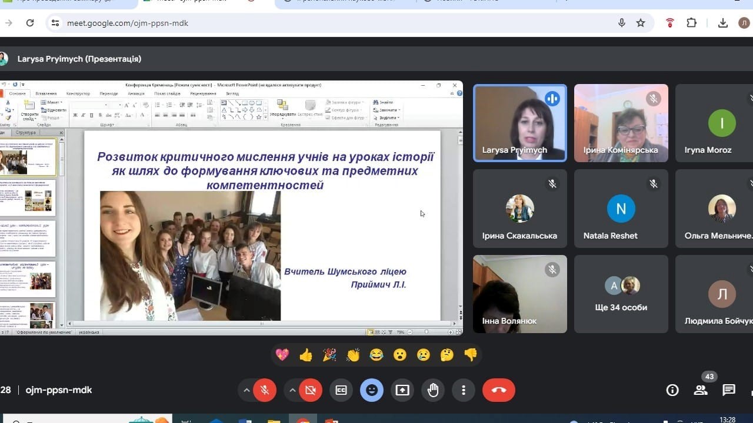Open the chat panel icon
This screenshot has height=423, width=753.
click(x=729, y=390)
